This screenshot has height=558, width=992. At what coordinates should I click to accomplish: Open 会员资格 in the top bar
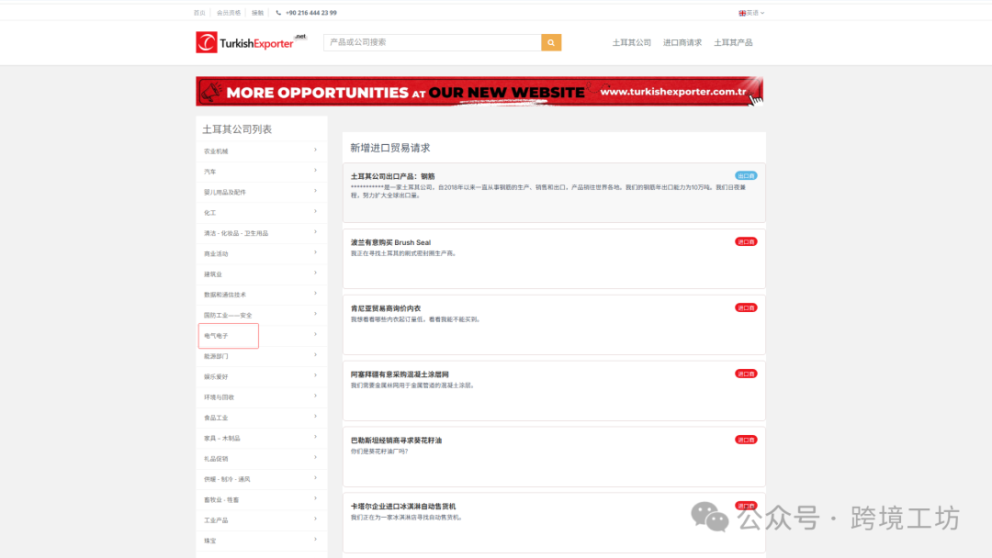point(229,13)
